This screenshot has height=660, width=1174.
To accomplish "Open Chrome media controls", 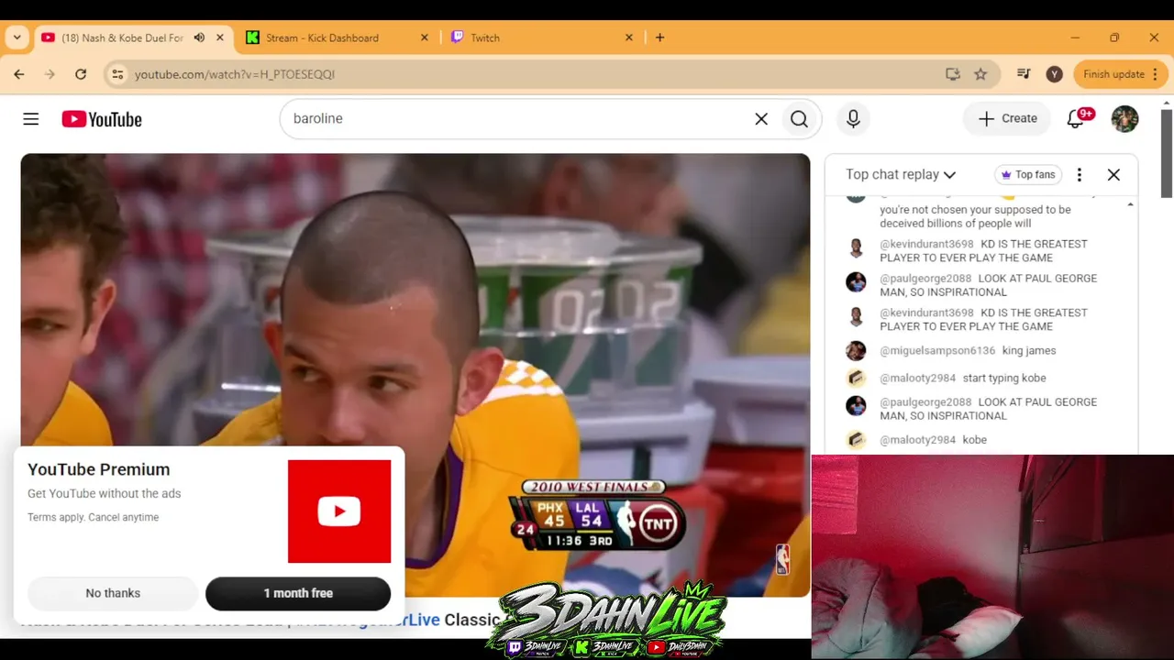I will pos(1024,74).
